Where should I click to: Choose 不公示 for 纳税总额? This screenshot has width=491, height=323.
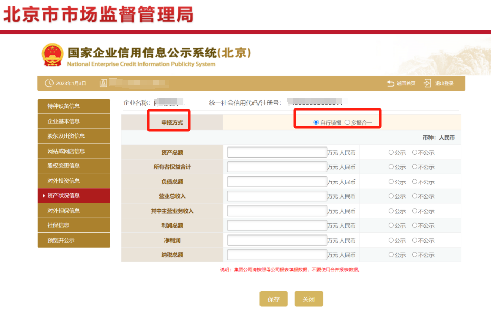pyautogui.click(x=415, y=255)
